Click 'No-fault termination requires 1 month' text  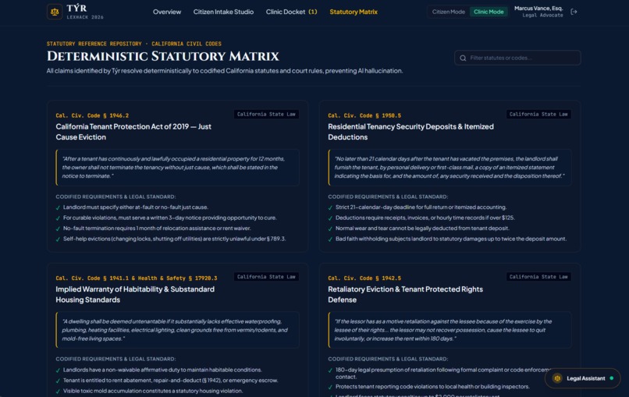click(157, 229)
